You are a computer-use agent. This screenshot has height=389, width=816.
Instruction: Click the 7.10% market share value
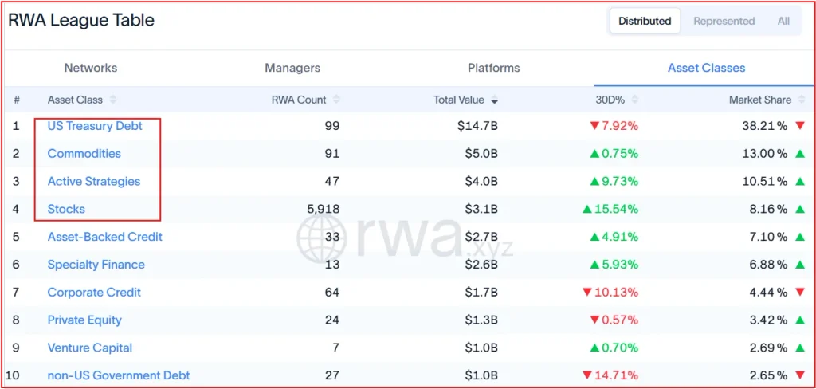tap(768, 237)
